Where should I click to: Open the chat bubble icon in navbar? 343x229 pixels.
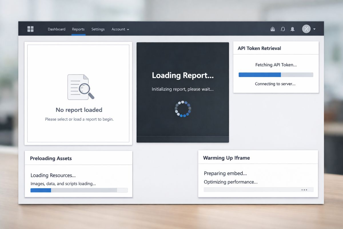[283, 29]
